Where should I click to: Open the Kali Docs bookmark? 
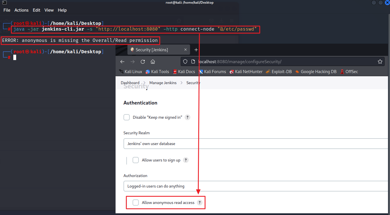pyautogui.click(x=184, y=72)
